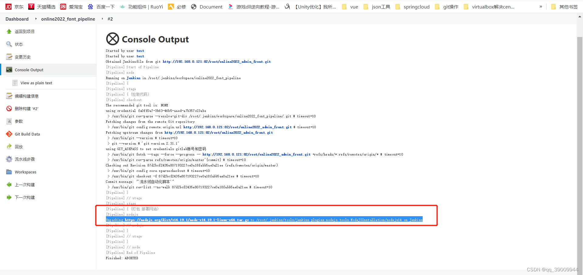Open the 状态 status view
Viewport: 583px width, 275px height.
pyautogui.click(x=18, y=44)
